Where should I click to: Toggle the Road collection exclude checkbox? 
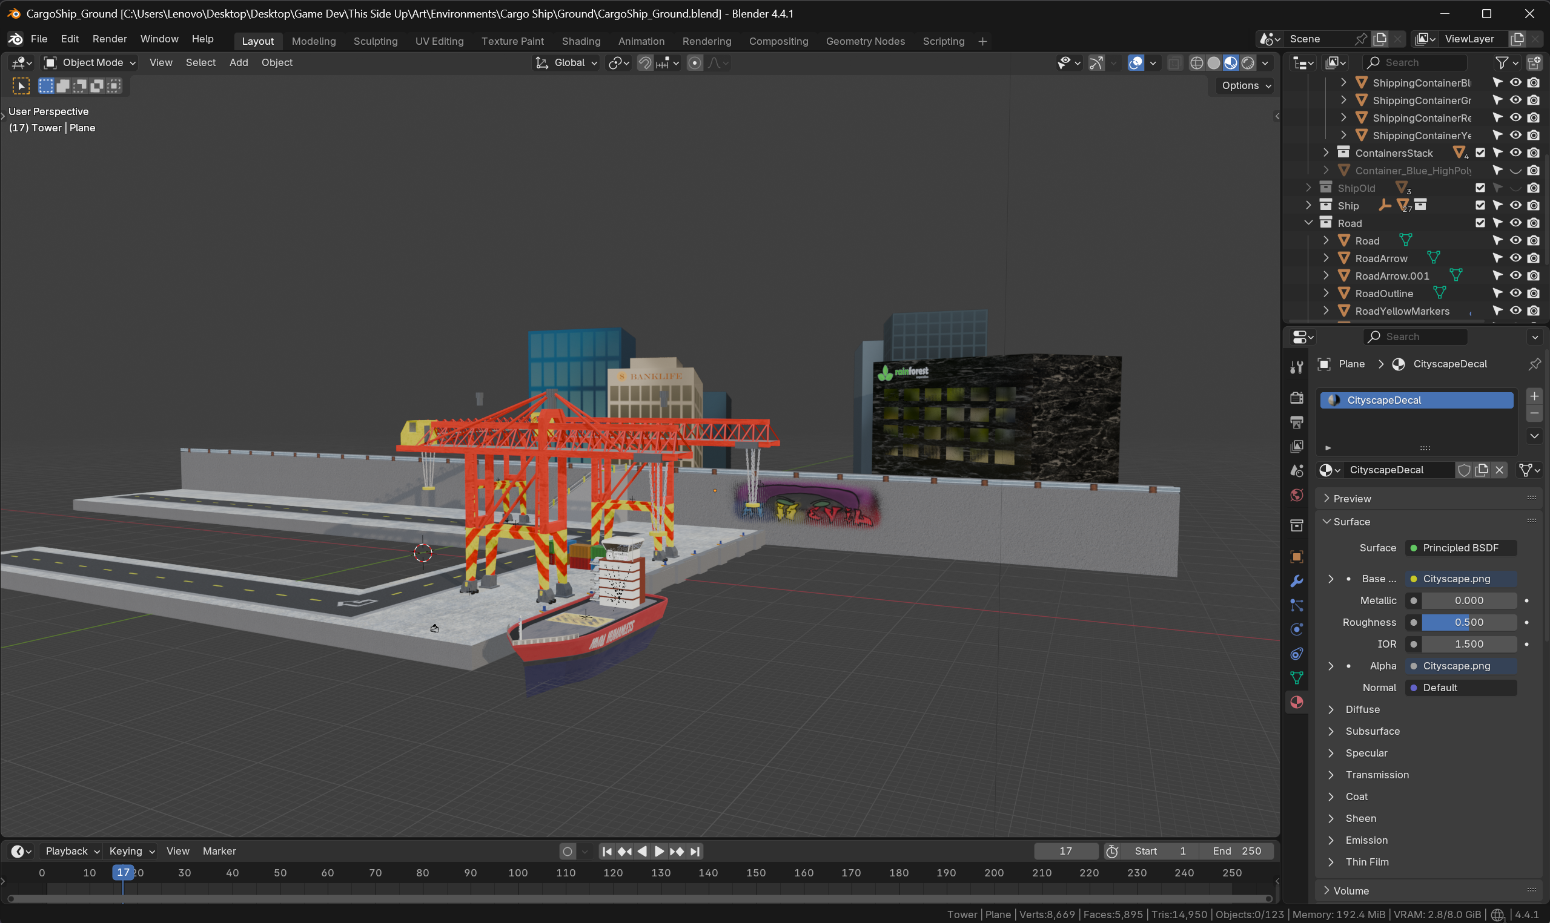pyautogui.click(x=1480, y=223)
